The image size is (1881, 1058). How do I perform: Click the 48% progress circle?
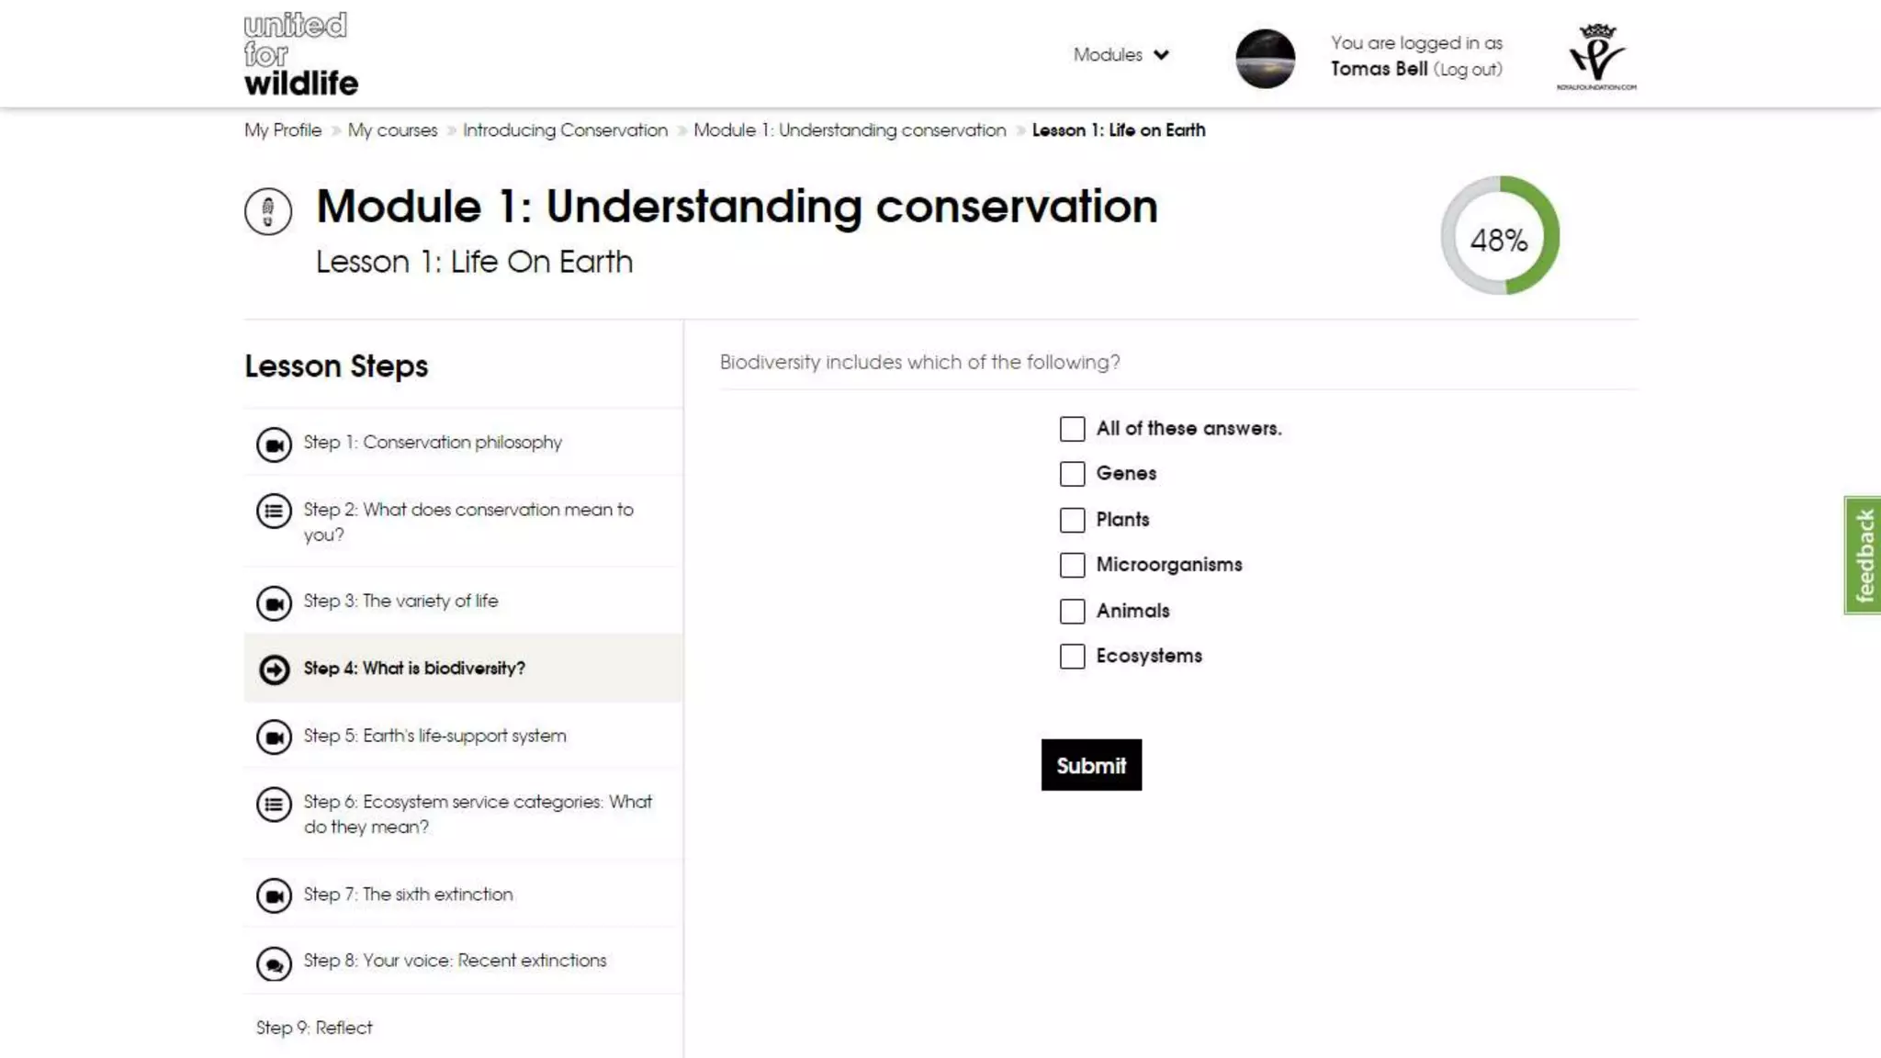1500,236
